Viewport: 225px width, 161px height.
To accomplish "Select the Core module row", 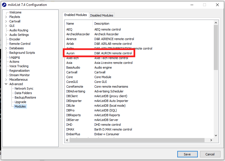I will tap(139, 77).
